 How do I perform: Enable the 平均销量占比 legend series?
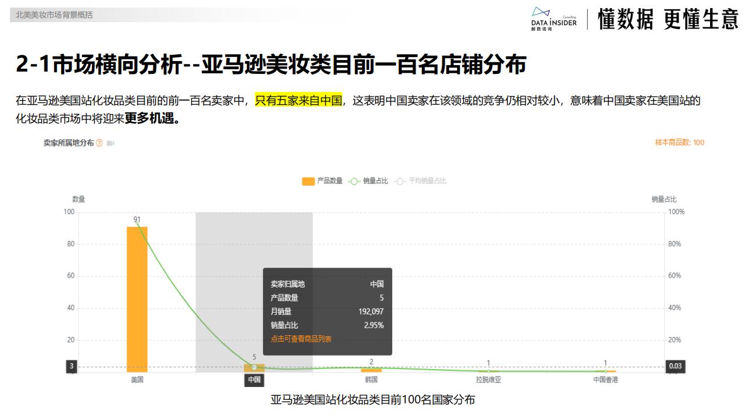(x=420, y=181)
